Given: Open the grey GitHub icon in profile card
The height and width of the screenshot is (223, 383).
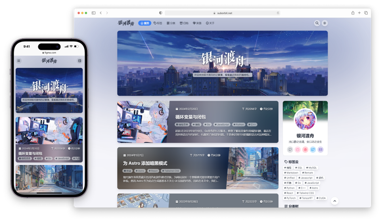Looking at the screenshot, I should pos(290,149).
